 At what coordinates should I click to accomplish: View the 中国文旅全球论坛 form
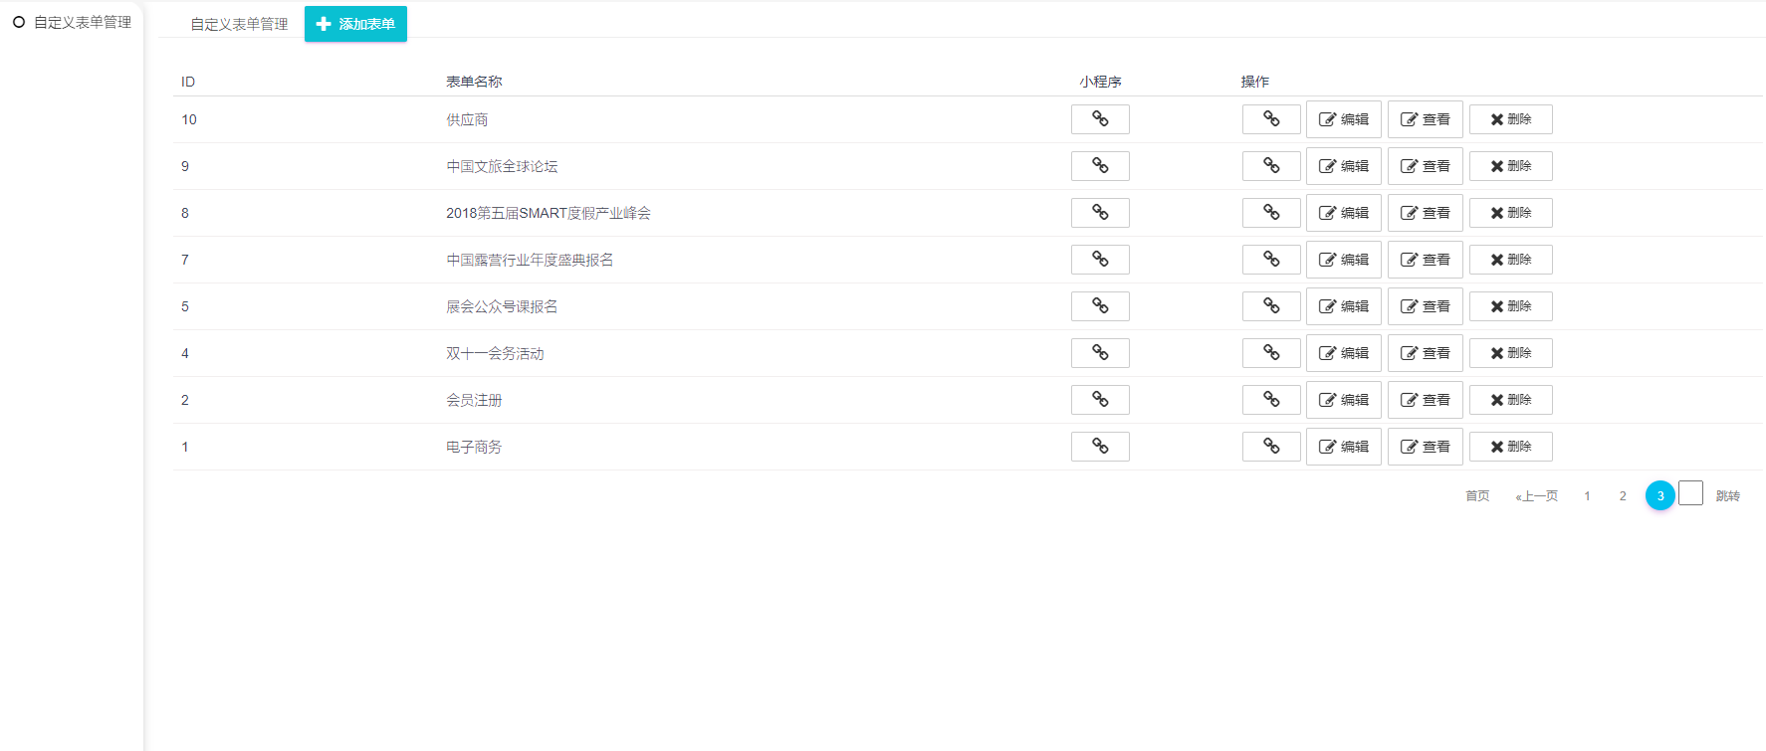coord(1425,166)
